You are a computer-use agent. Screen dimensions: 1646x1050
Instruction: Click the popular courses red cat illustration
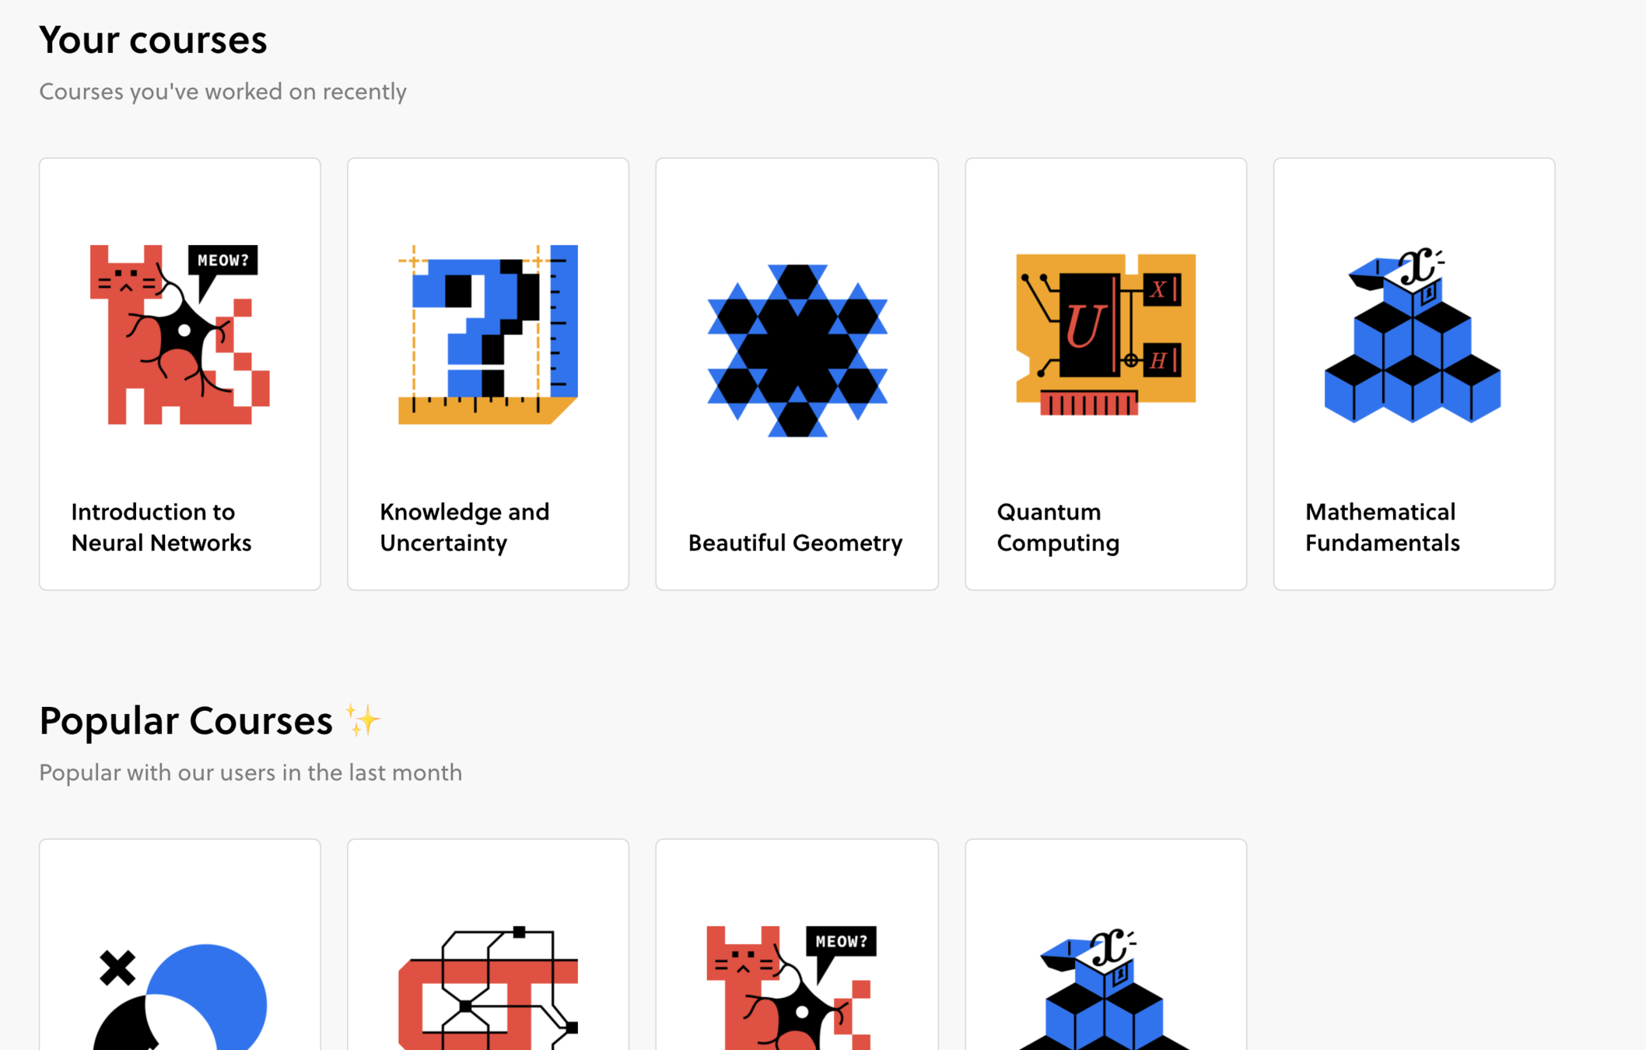(792, 988)
